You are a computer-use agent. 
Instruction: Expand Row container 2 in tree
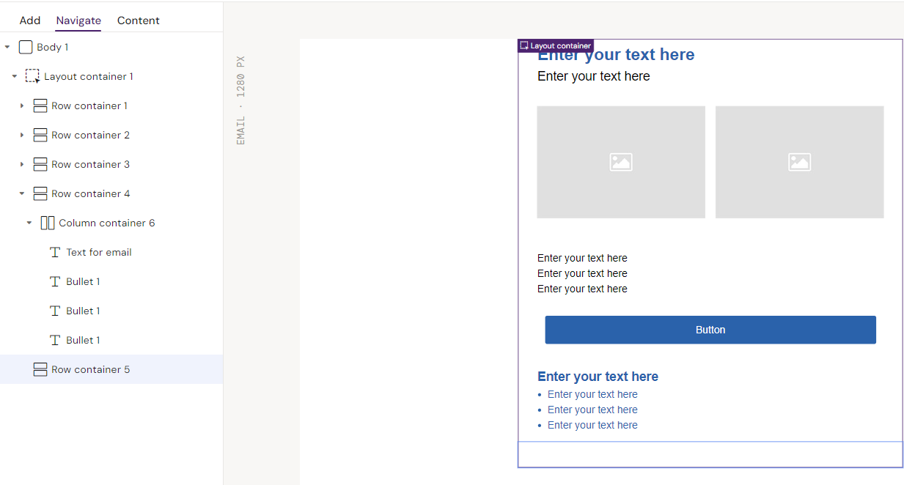22,135
